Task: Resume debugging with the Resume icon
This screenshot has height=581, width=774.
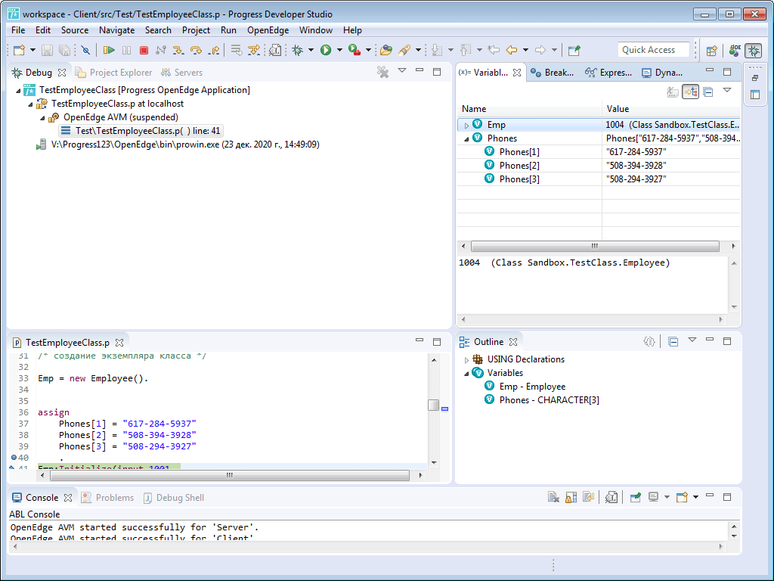Action: click(x=109, y=50)
